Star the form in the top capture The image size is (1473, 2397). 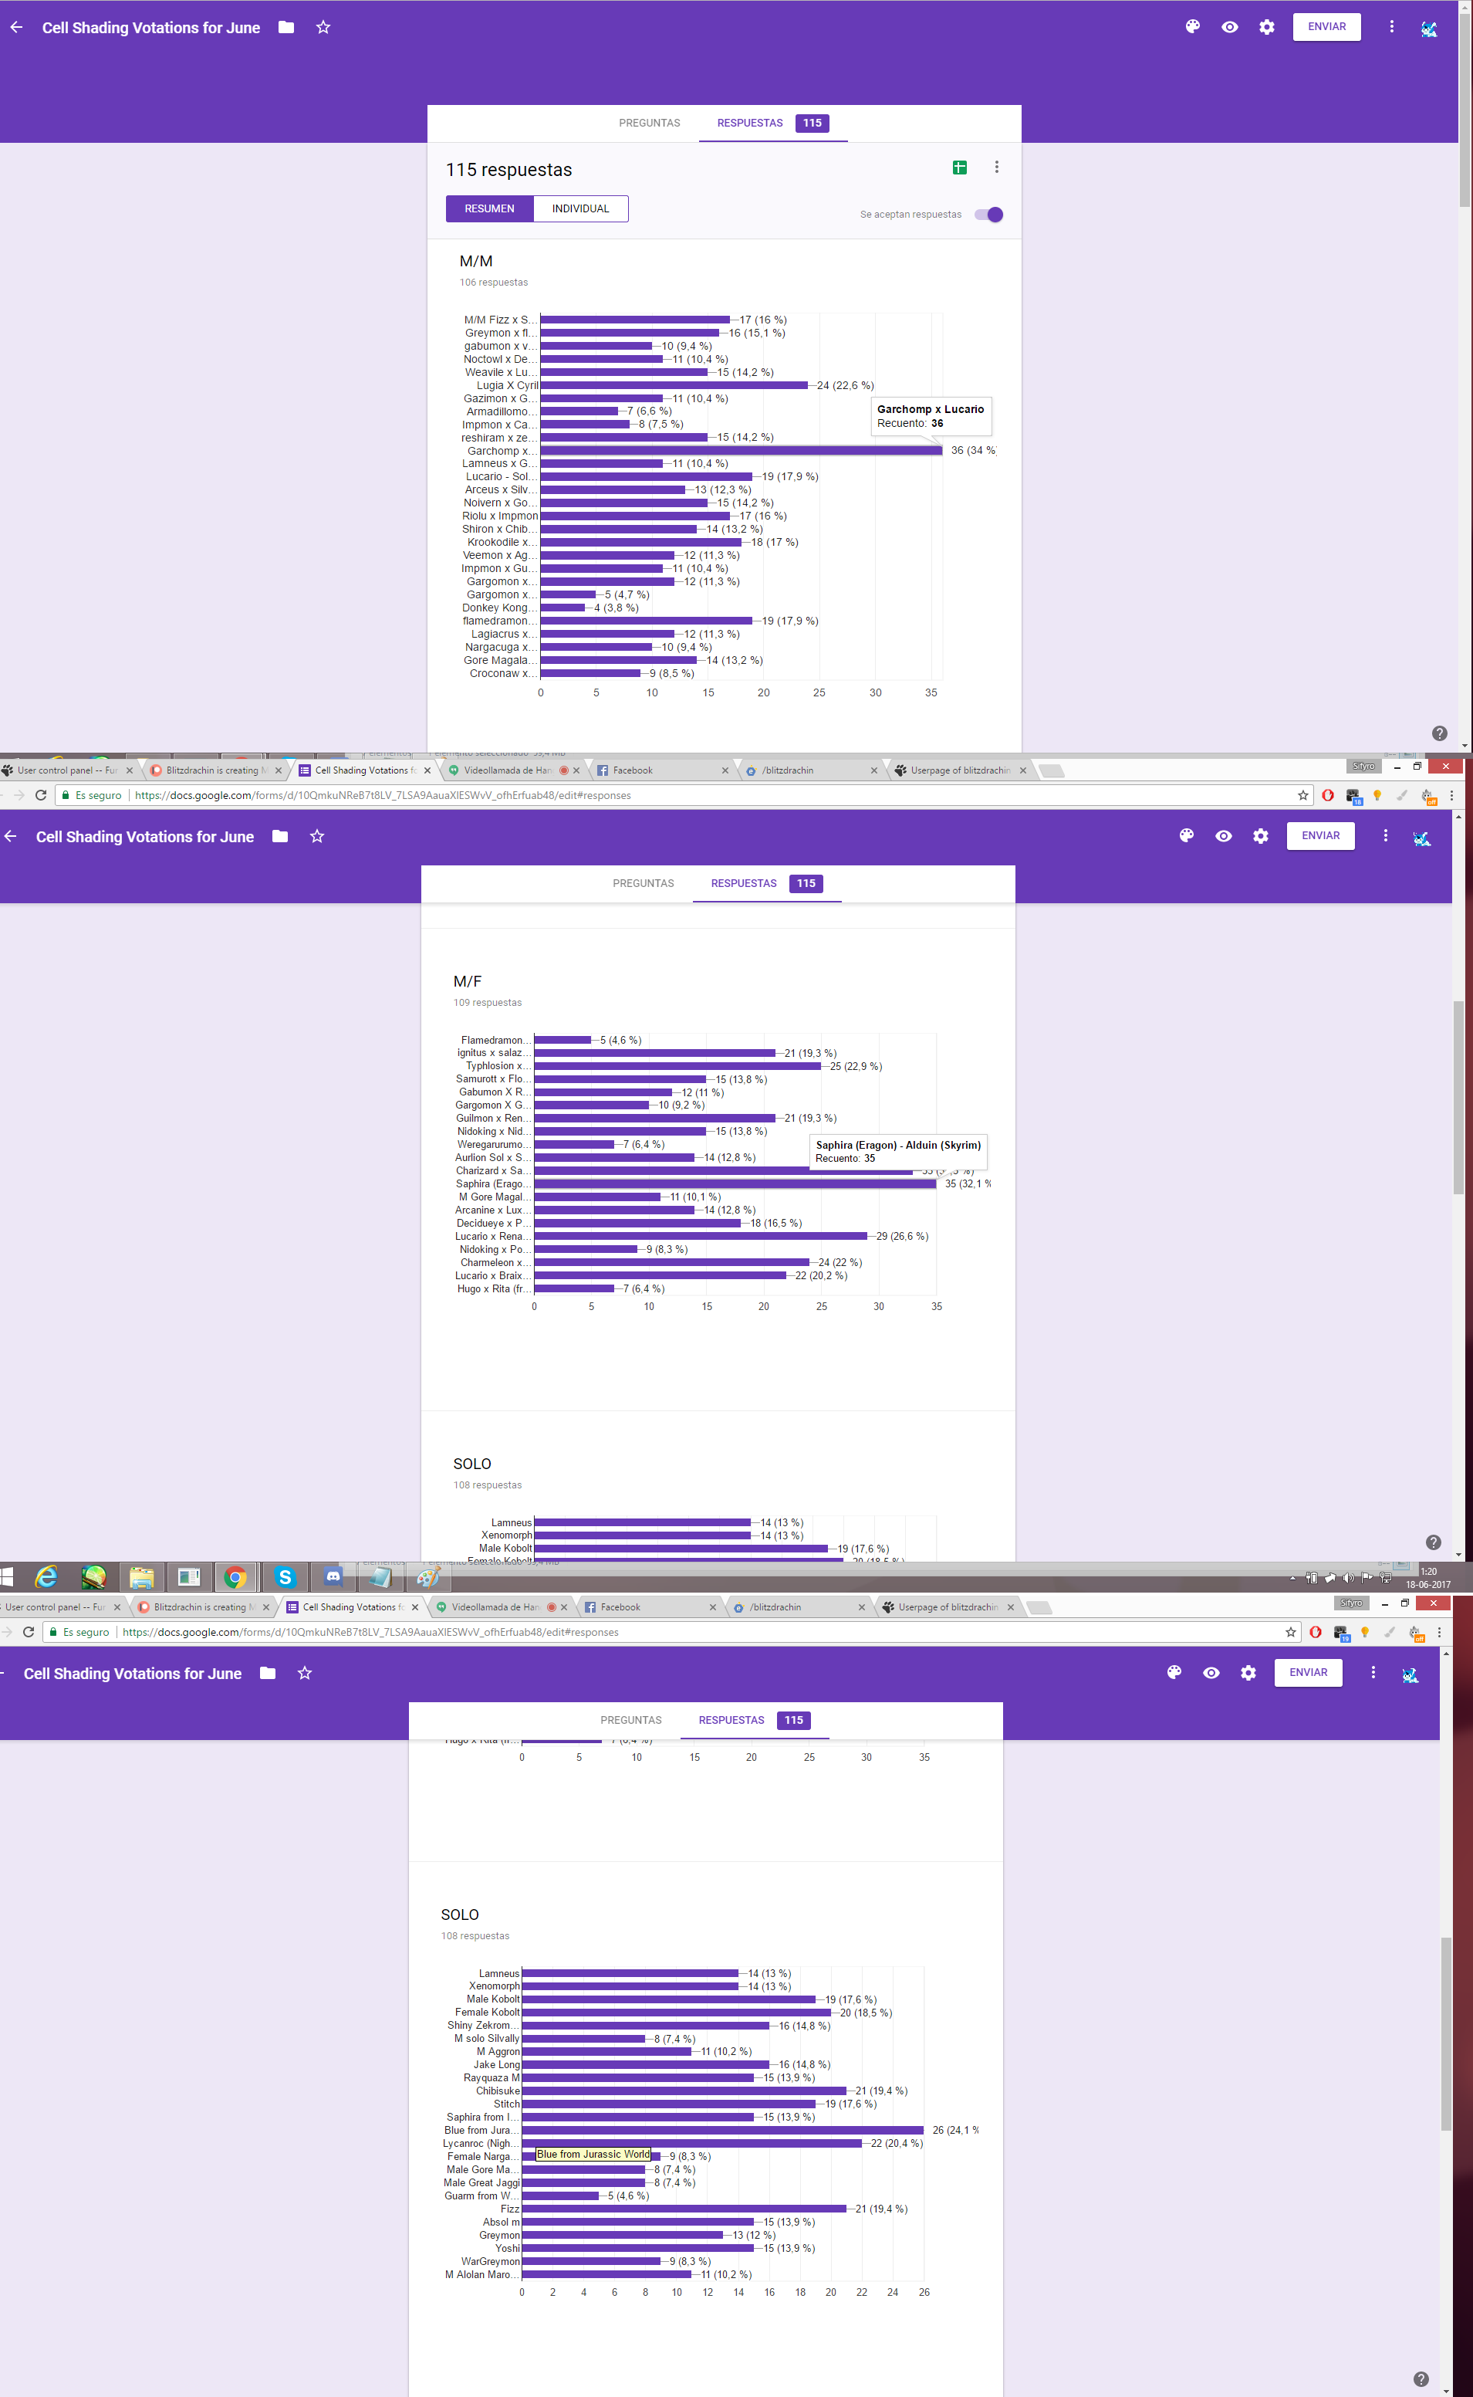[323, 27]
